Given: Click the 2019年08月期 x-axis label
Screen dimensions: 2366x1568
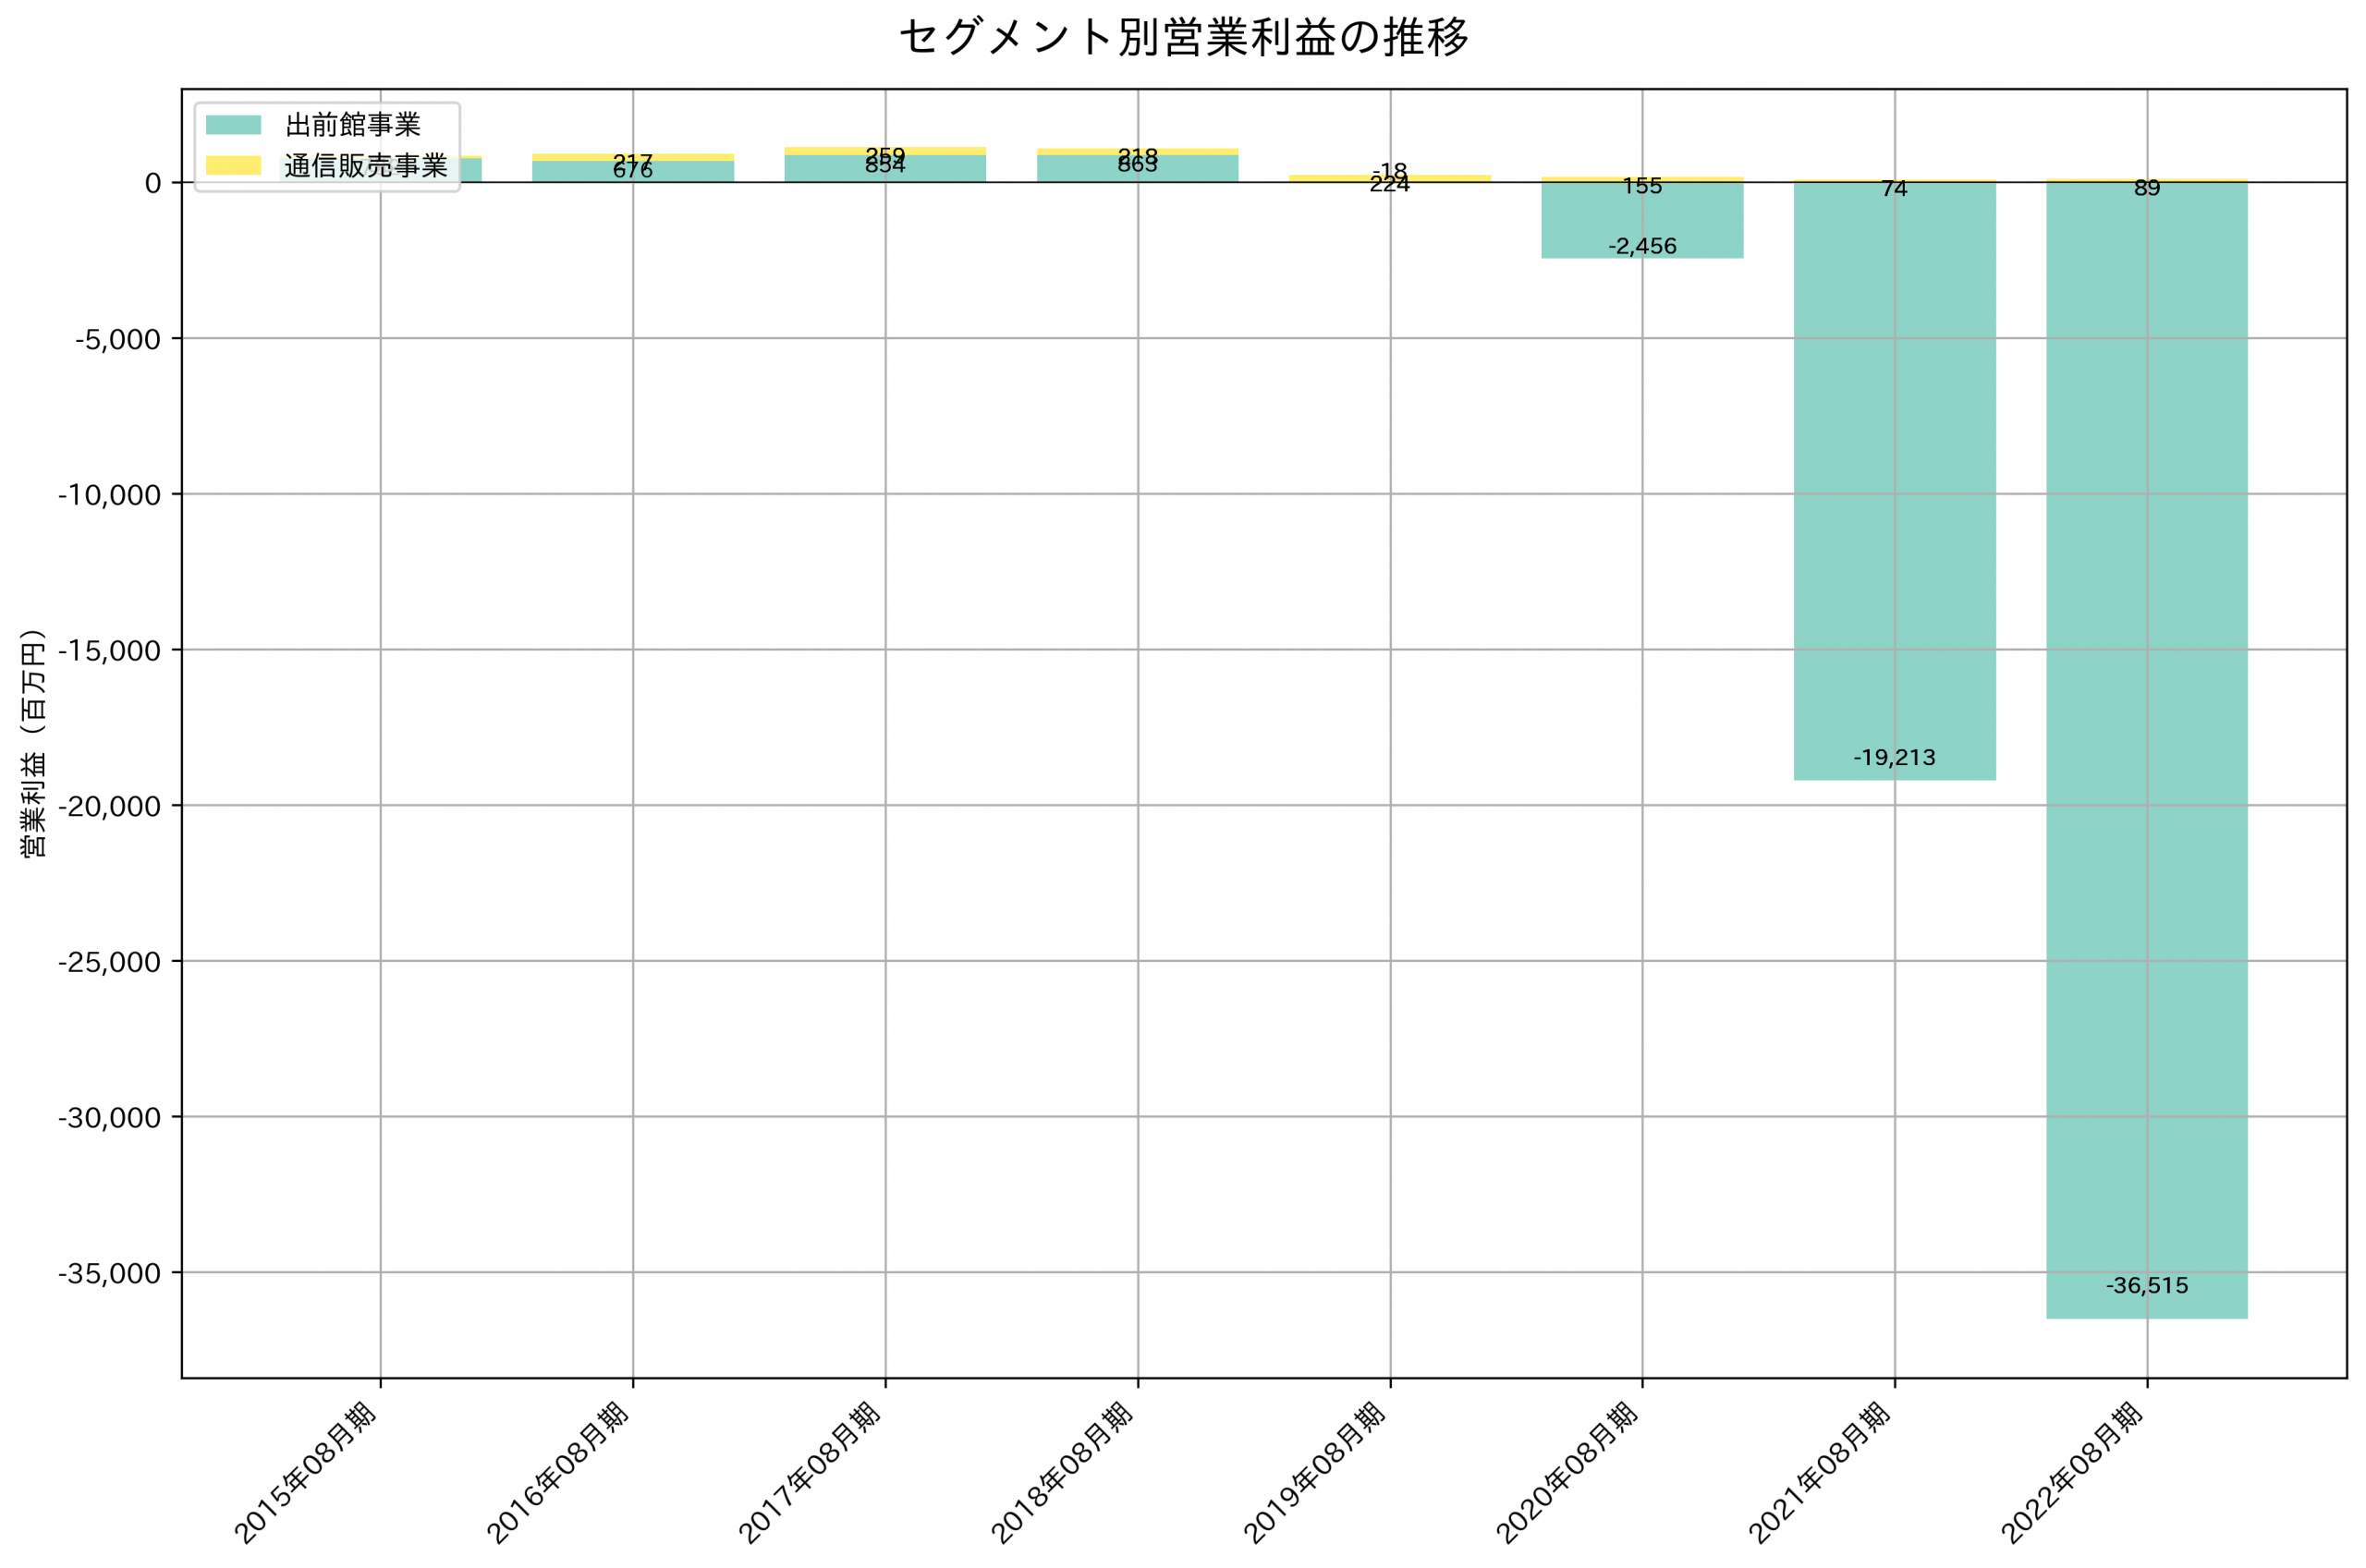Looking at the screenshot, I should (x=1315, y=1471).
